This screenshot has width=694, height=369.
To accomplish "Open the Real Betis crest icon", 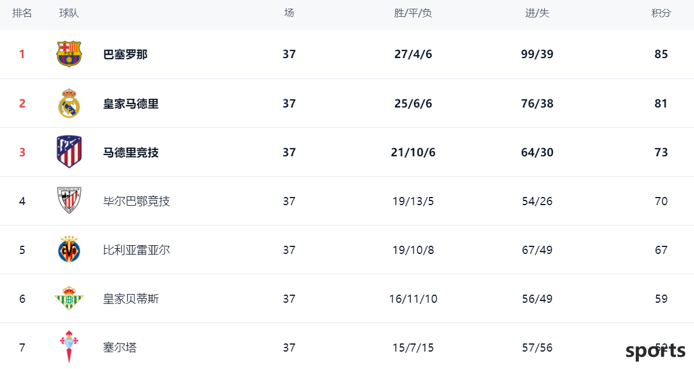I will click(69, 298).
